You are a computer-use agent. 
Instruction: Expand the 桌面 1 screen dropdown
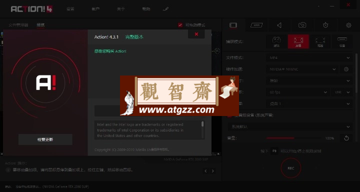click(309, 103)
